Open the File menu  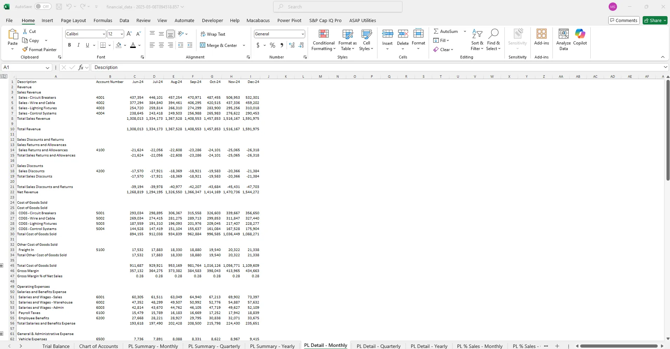9,20
